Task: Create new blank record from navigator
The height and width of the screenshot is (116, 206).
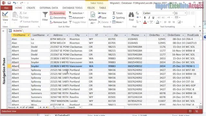Action: [x=47, y=107]
